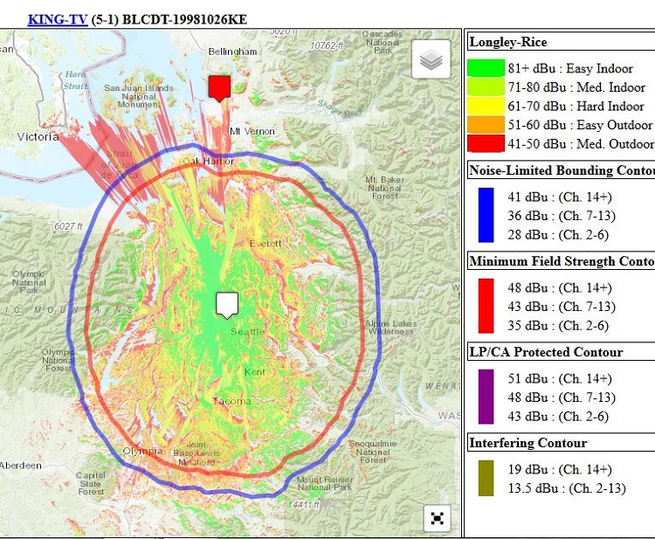Click the blue Noise-Limited contour swatch

486,215
